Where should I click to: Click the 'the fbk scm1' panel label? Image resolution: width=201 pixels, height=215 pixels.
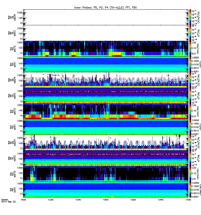[13, 190]
